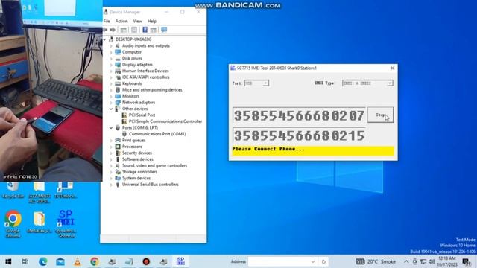The image size is (477, 268).
Task: Open VLC media player from the taskbar
Action: pyautogui.click(x=78, y=261)
